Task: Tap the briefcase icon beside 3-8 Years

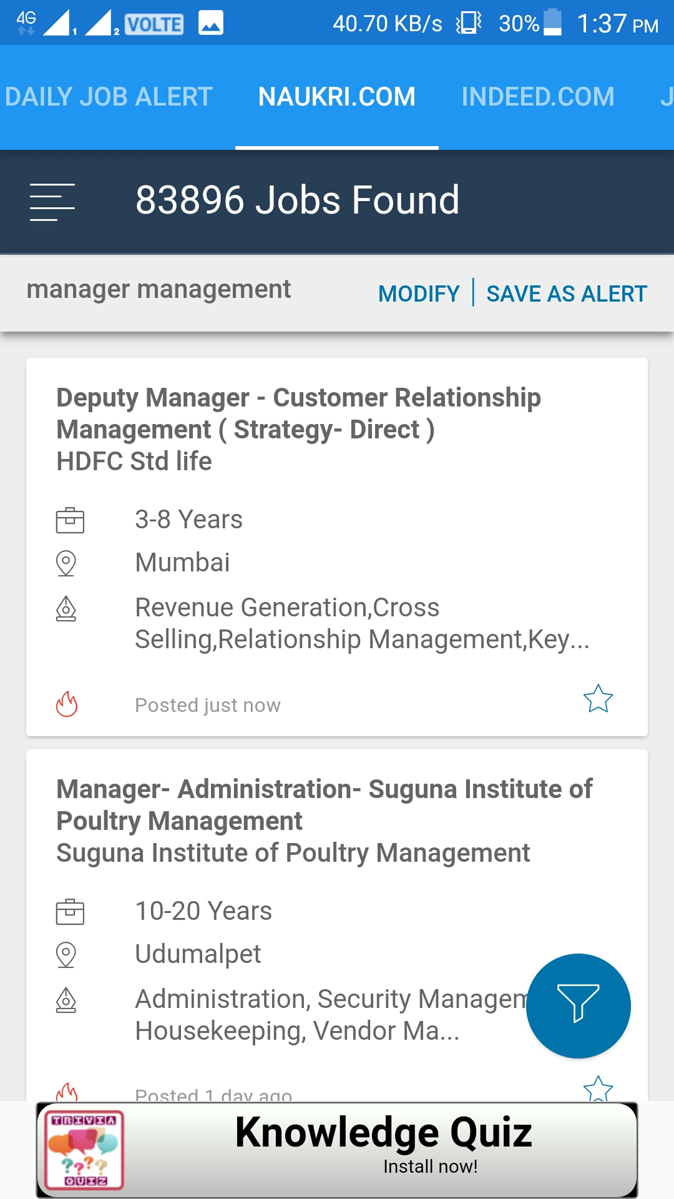Action: [70, 520]
